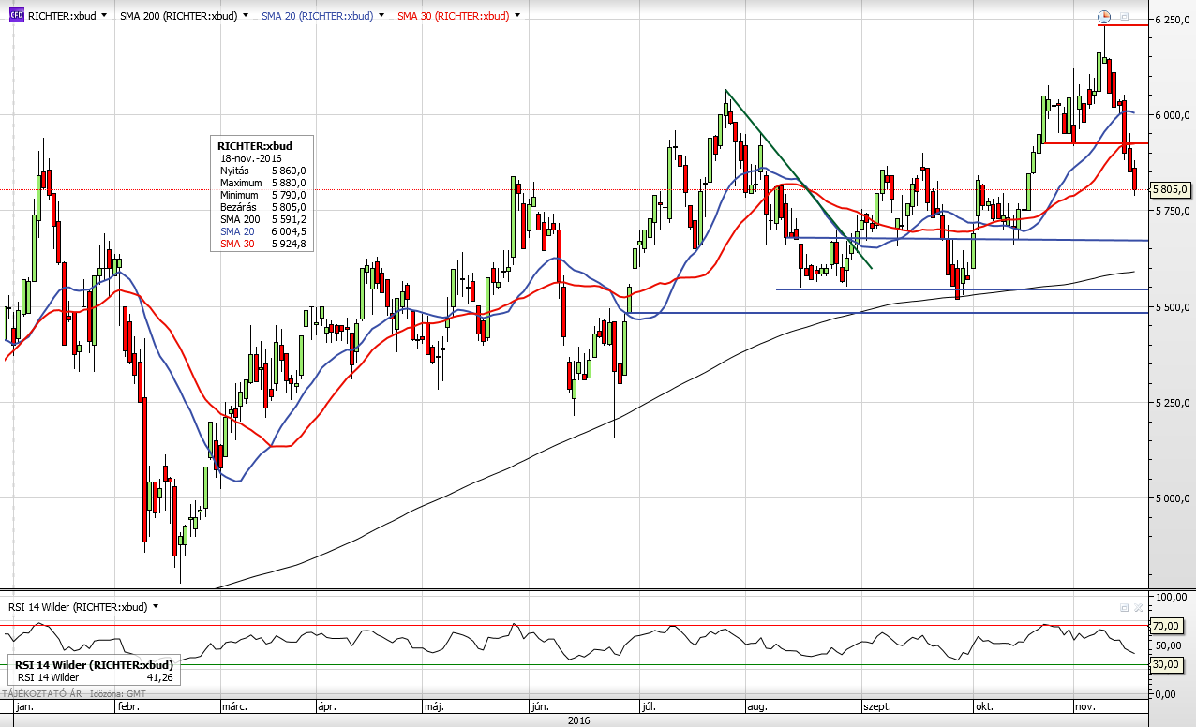Click the 5 500,0 price axis label

click(1173, 307)
